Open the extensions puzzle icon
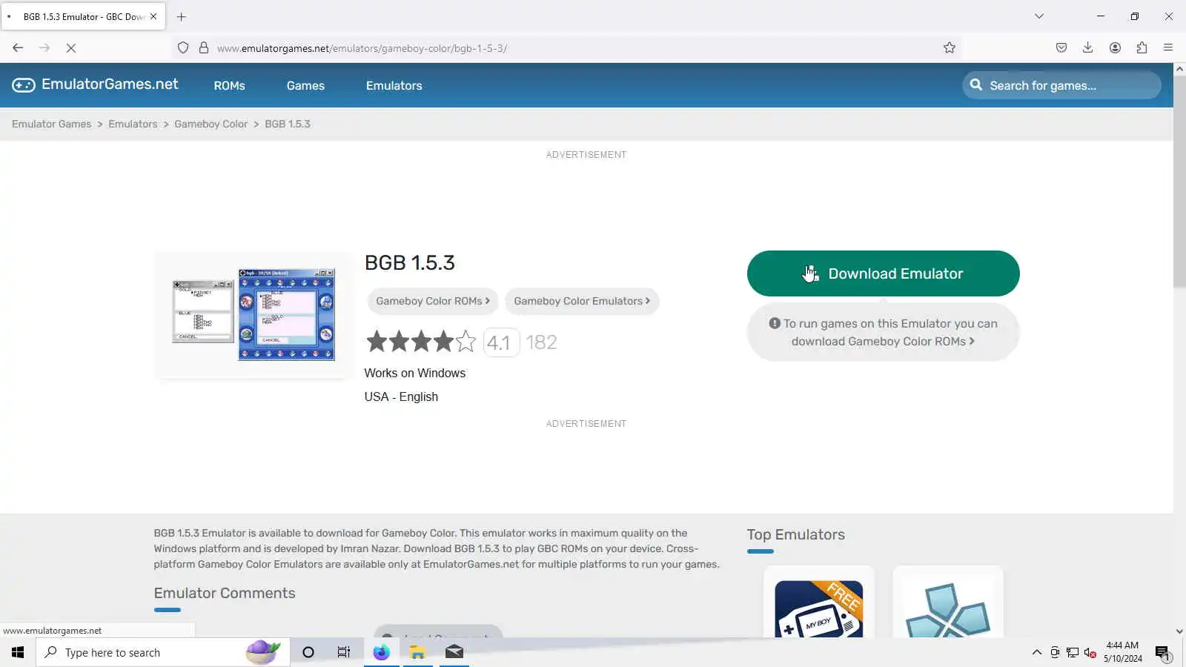The height and width of the screenshot is (667, 1186). (1142, 48)
